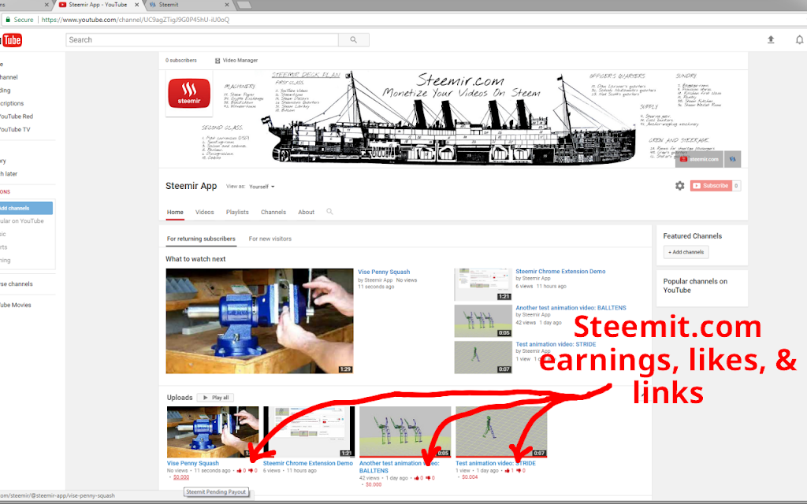The width and height of the screenshot is (807, 504).
Task: Click thumbs-up icon under BALLTENS upload
Action: pyautogui.click(x=416, y=478)
